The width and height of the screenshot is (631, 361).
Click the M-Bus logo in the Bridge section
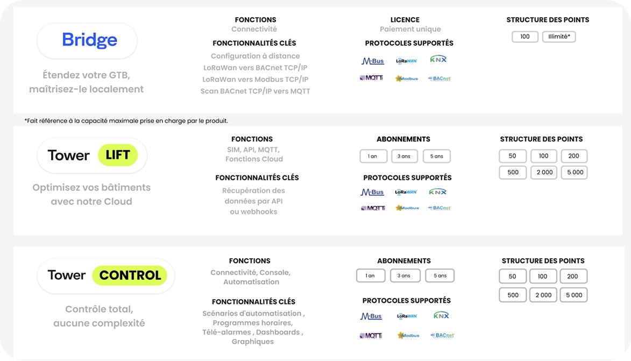click(372, 61)
